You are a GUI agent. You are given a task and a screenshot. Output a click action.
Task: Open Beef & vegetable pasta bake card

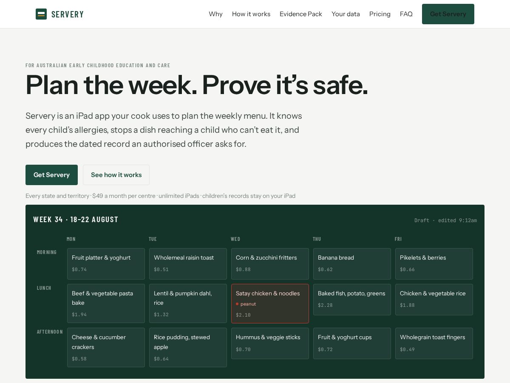click(106, 303)
